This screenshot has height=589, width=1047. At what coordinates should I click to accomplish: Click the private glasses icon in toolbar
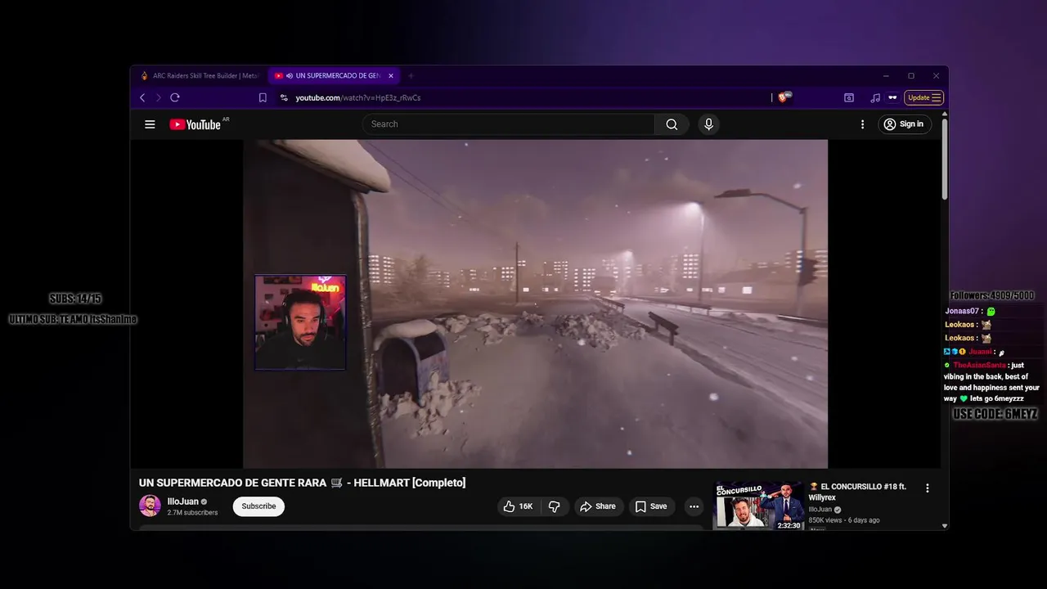click(x=892, y=97)
